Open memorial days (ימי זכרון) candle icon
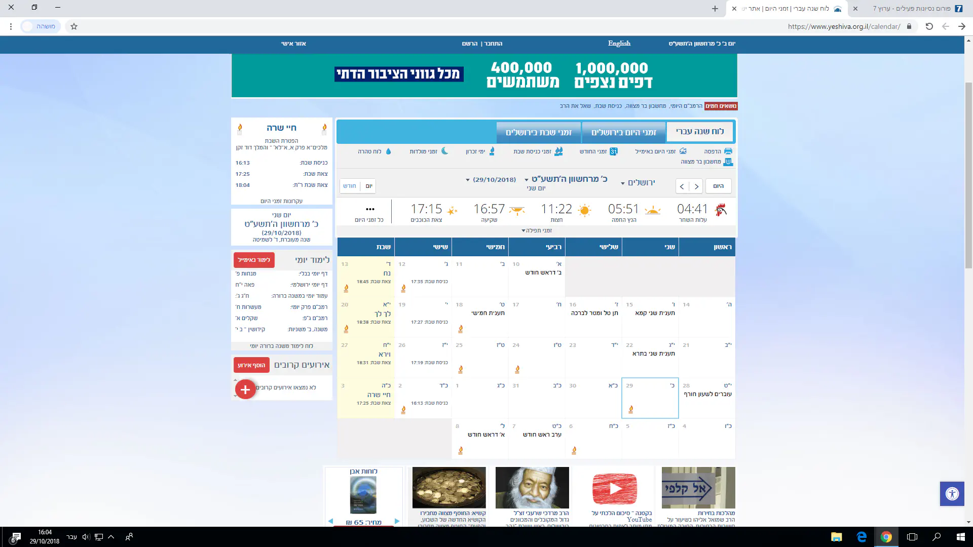Screen dimensions: 973x547 click(x=492, y=151)
